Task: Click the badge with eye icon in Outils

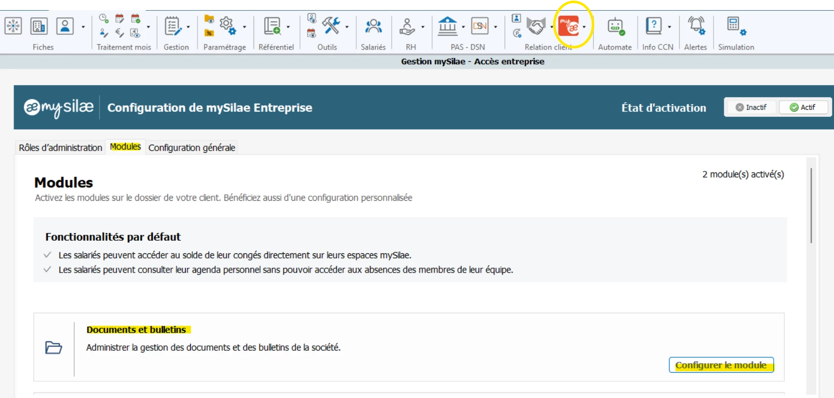Action: (x=312, y=19)
